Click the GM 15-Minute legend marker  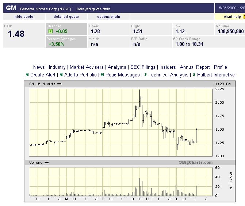tap(60, 84)
